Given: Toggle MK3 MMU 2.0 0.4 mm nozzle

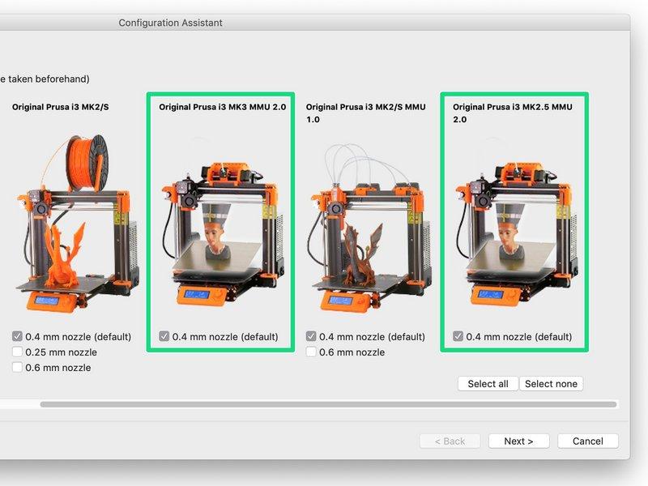Looking at the screenshot, I should coord(164,336).
